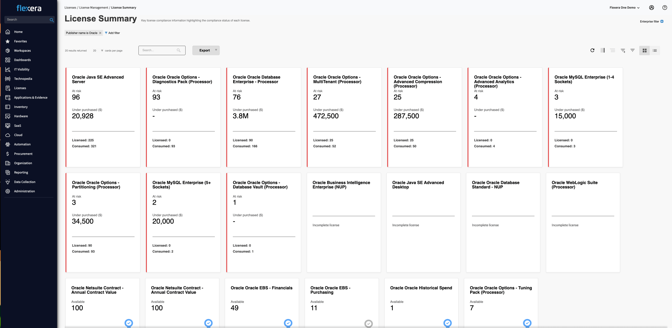
Task: Switch to list view layout
Action: coord(655,51)
